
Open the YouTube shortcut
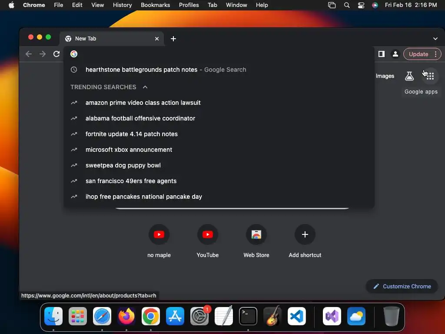[x=208, y=241]
